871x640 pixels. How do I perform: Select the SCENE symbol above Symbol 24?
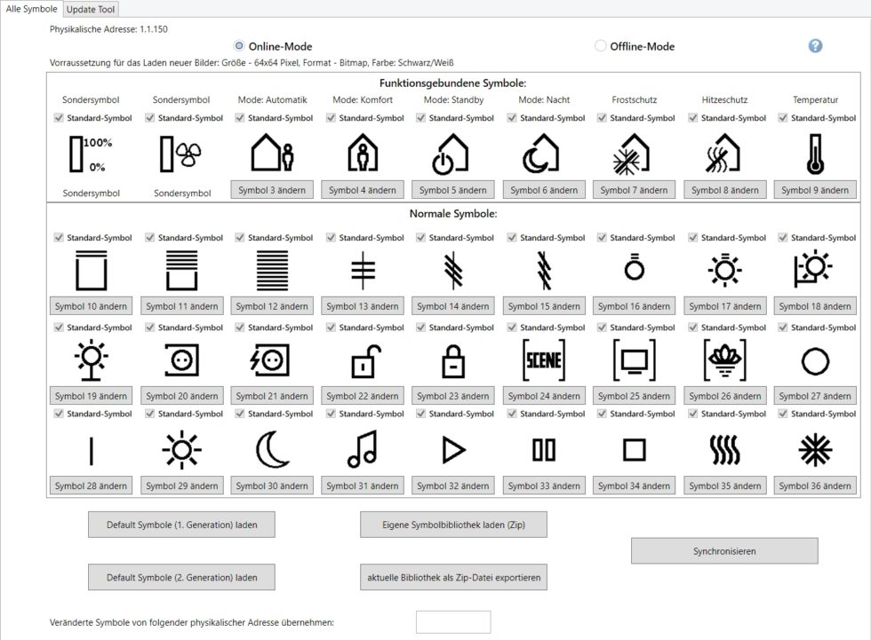coord(543,361)
